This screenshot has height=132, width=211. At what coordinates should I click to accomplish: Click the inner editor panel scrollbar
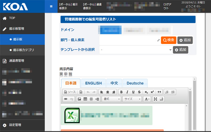pyautogui.click(x=190, y=111)
